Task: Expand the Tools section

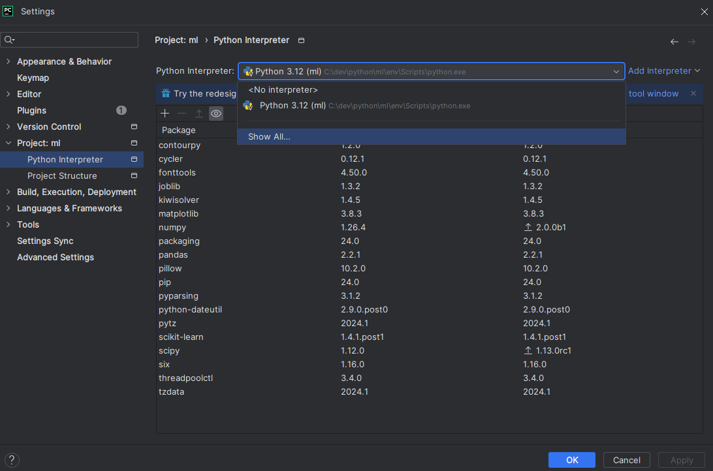Action: tap(8, 224)
